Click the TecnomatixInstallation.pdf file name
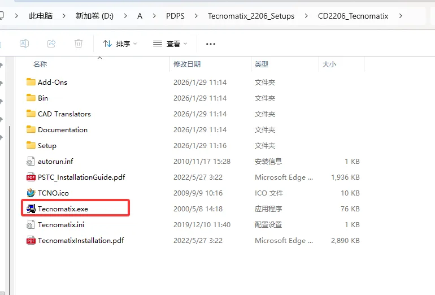Image resolution: width=435 pixels, height=295 pixels. coord(81,240)
